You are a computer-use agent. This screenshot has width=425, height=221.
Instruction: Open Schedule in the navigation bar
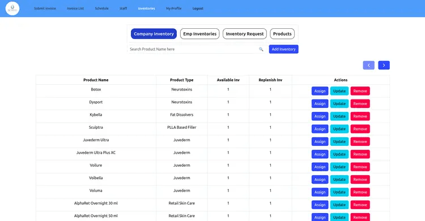coord(101,8)
